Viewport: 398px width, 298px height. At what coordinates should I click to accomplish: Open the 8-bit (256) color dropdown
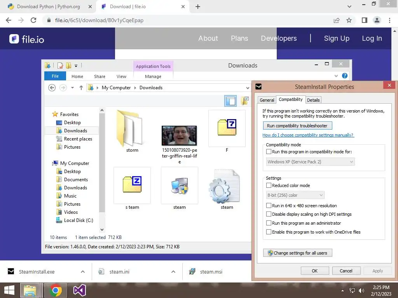295,195
